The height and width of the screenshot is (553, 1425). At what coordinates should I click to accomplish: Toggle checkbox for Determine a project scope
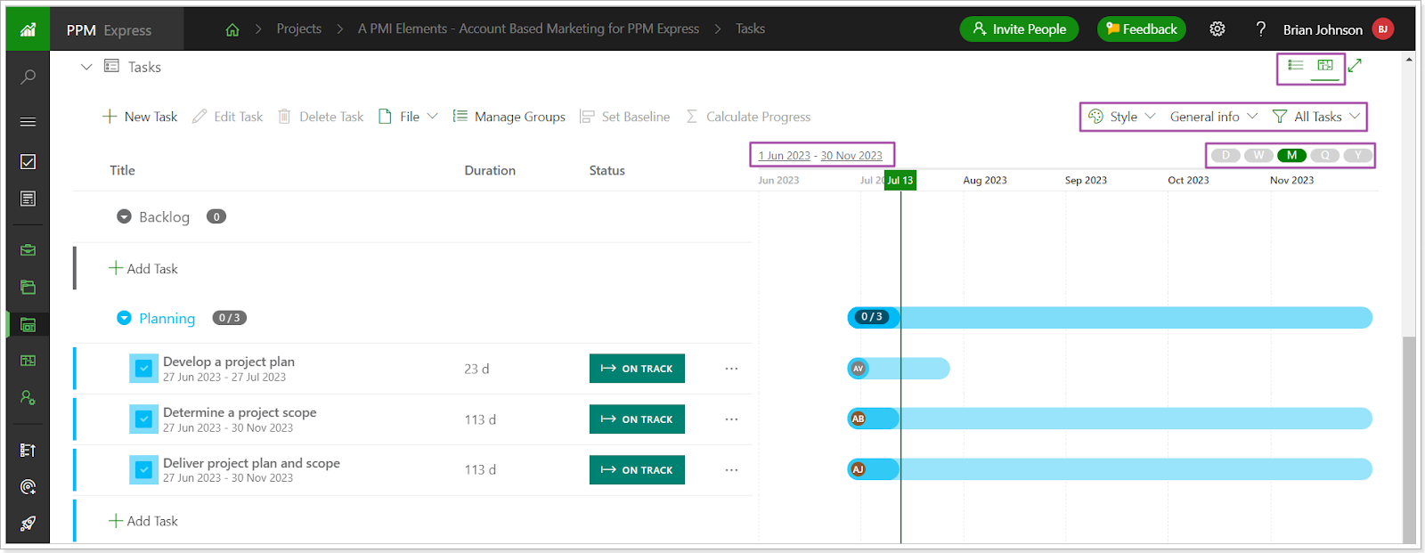143,419
